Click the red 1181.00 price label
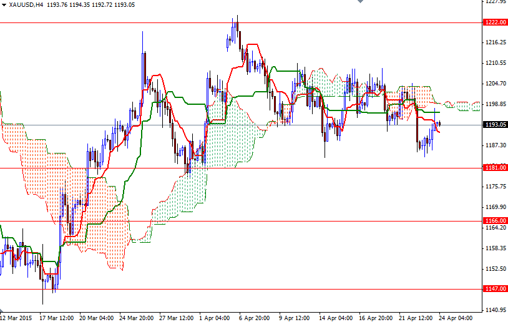Viewport: 508px width, 322px height. point(494,168)
